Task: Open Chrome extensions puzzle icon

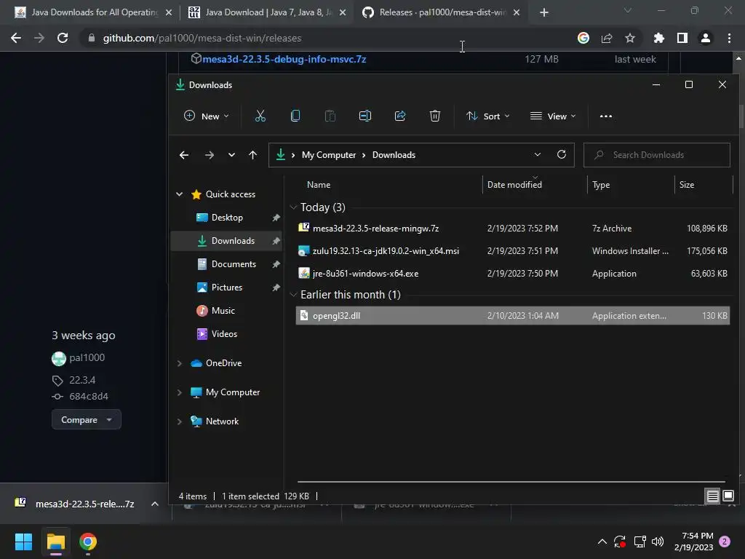Action: (659, 38)
